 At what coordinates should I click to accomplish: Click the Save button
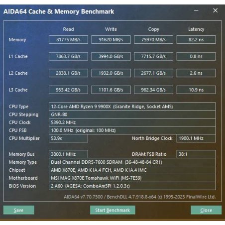19,210
